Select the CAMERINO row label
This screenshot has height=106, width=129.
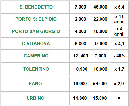[x=35, y=56]
